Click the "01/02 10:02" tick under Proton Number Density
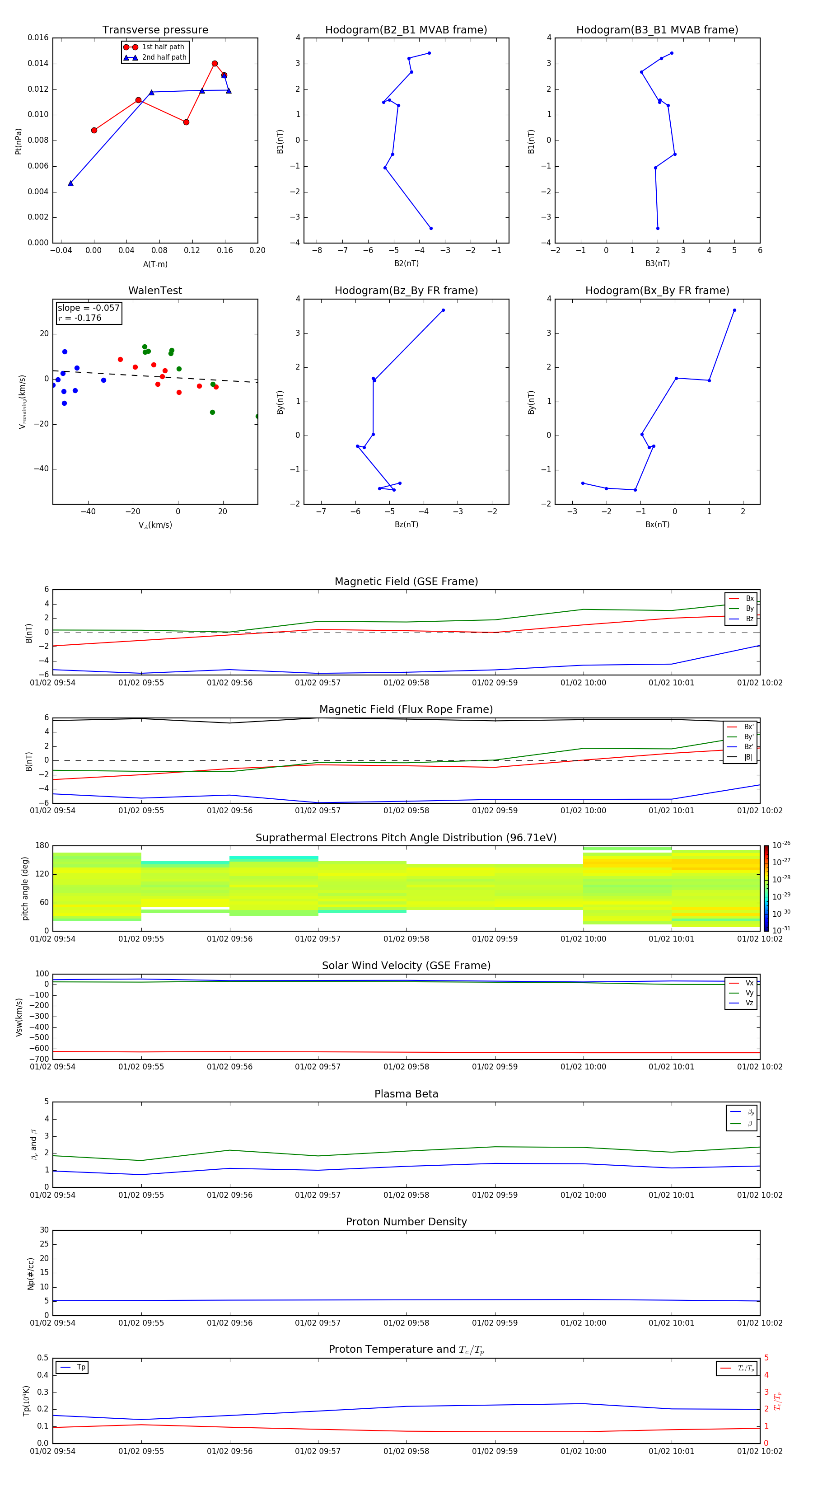The image size is (813, 1491). (759, 1323)
